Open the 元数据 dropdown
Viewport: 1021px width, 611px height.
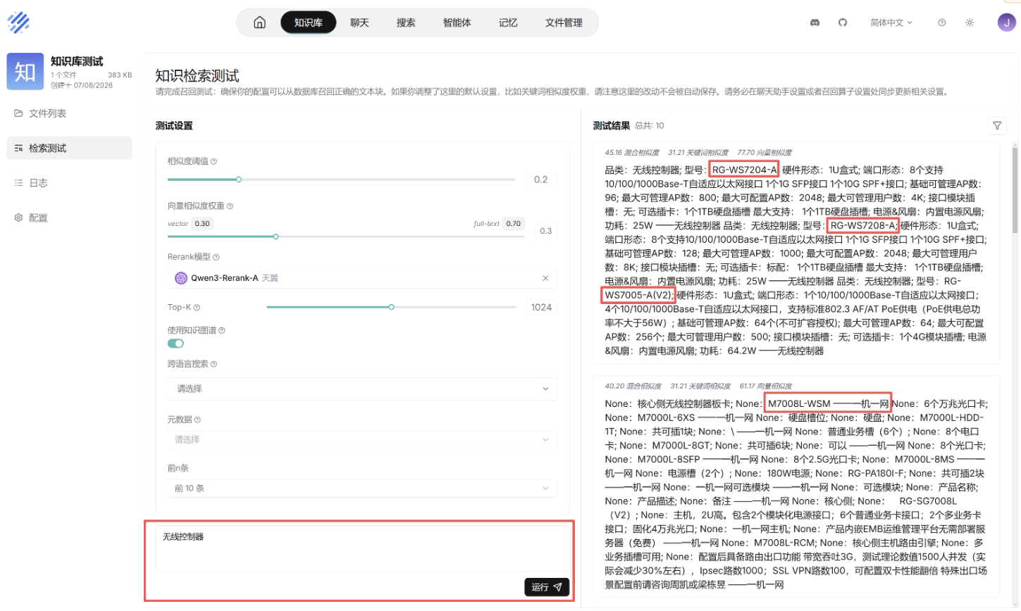[x=362, y=439]
